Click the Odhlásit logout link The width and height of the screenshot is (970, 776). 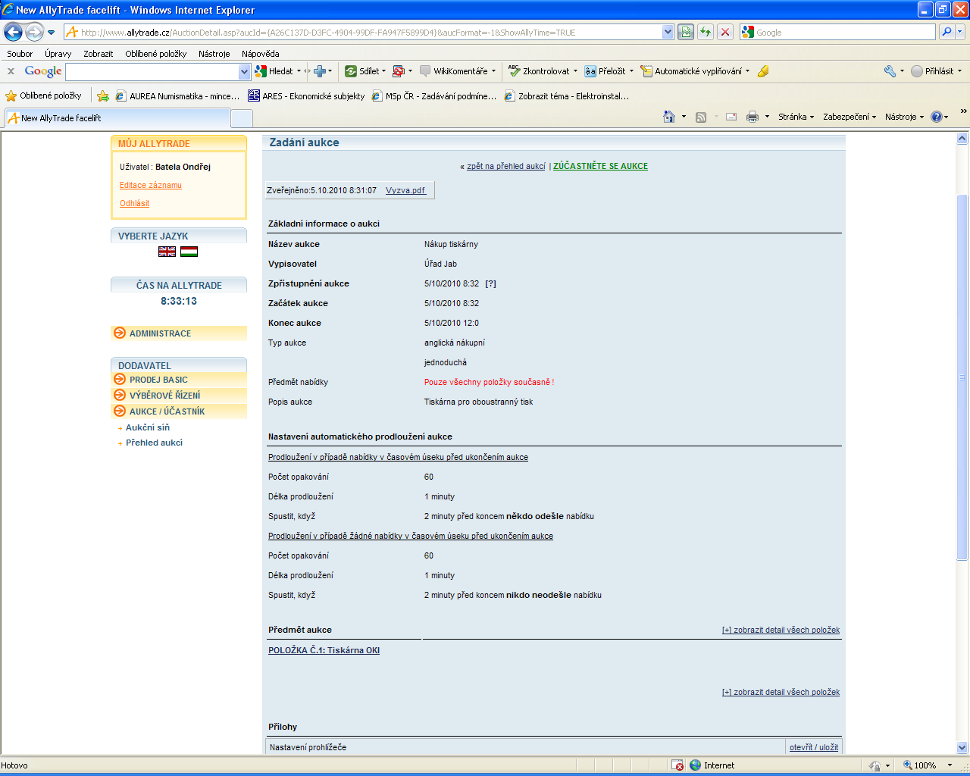(x=134, y=203)
